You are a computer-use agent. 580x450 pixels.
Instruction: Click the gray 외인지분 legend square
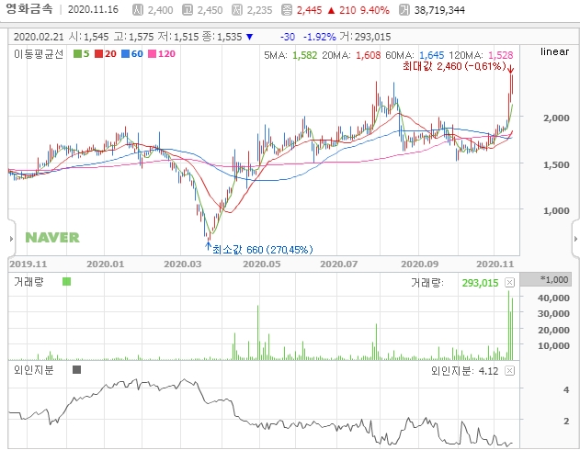[x=76, y=369]
